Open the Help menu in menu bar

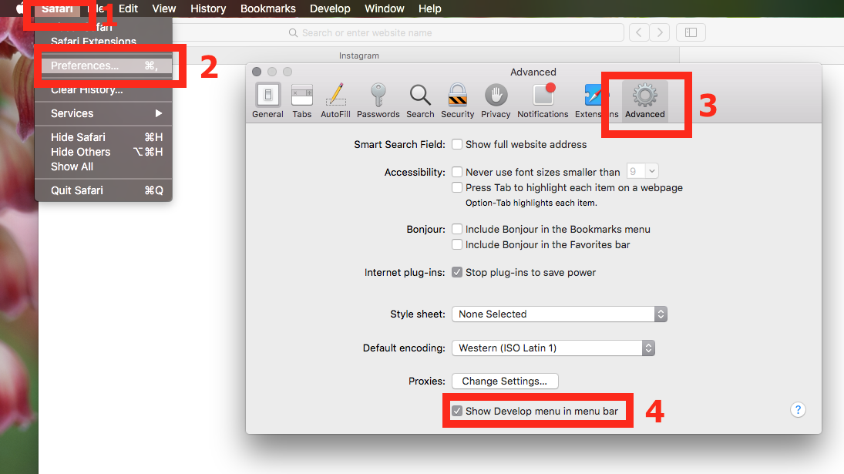[x=429, y=8]
